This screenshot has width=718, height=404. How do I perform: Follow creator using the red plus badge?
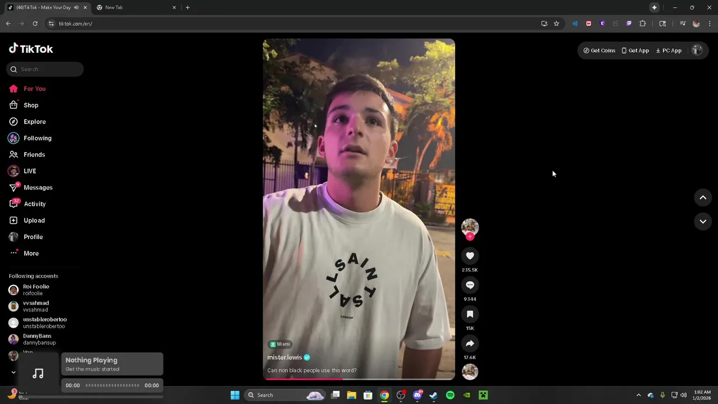[x=470, y=236]
